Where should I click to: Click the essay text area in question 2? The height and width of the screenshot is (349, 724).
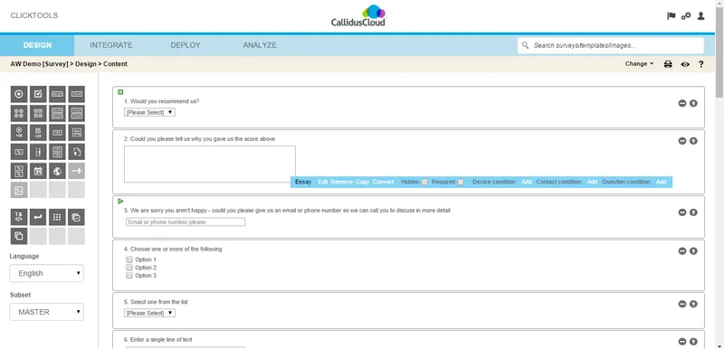pos(210,165)
